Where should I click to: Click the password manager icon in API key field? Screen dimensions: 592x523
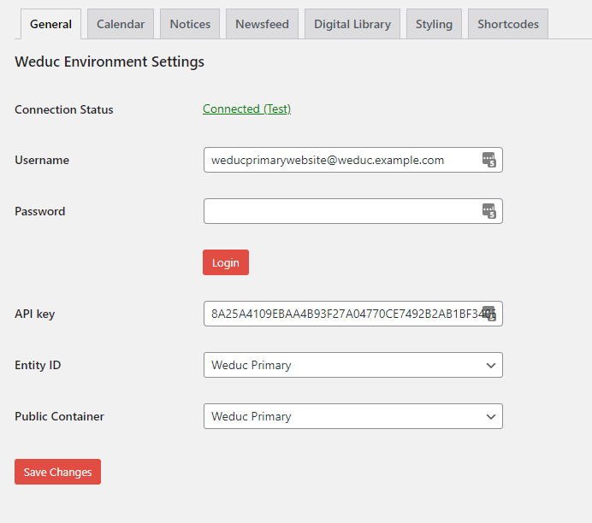[488, 314]
